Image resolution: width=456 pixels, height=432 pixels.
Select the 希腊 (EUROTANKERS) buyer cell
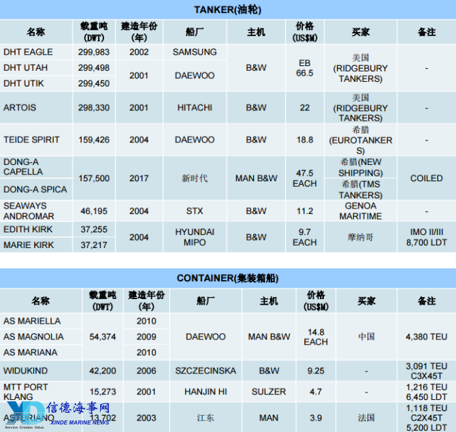click(x=360, y=140)
